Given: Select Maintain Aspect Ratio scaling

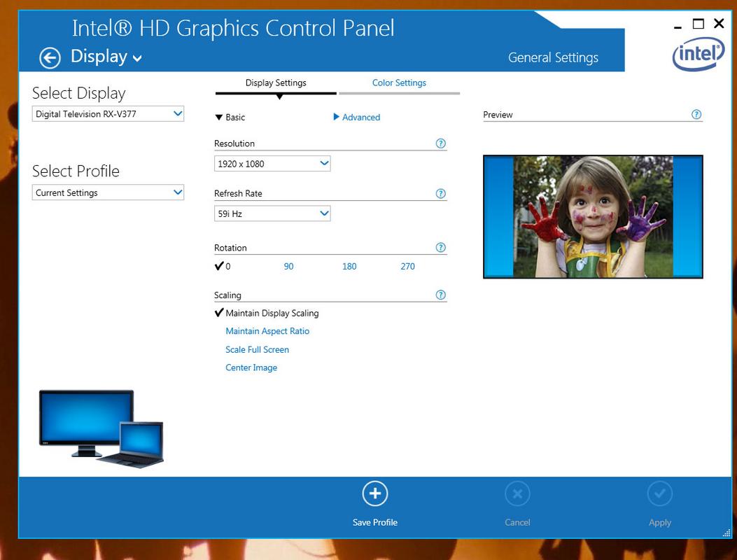Looking at the screenshot, I should 267,331.
